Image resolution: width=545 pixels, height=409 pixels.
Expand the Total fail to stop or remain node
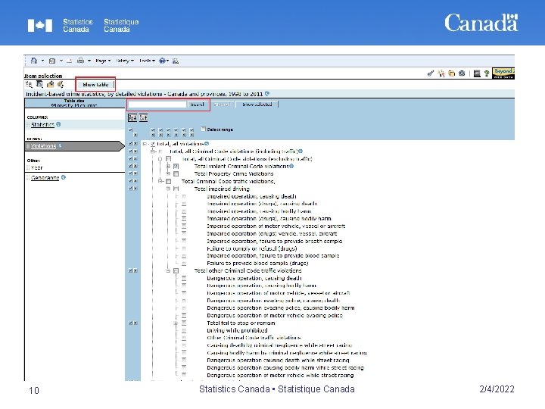tap(176, 323)
